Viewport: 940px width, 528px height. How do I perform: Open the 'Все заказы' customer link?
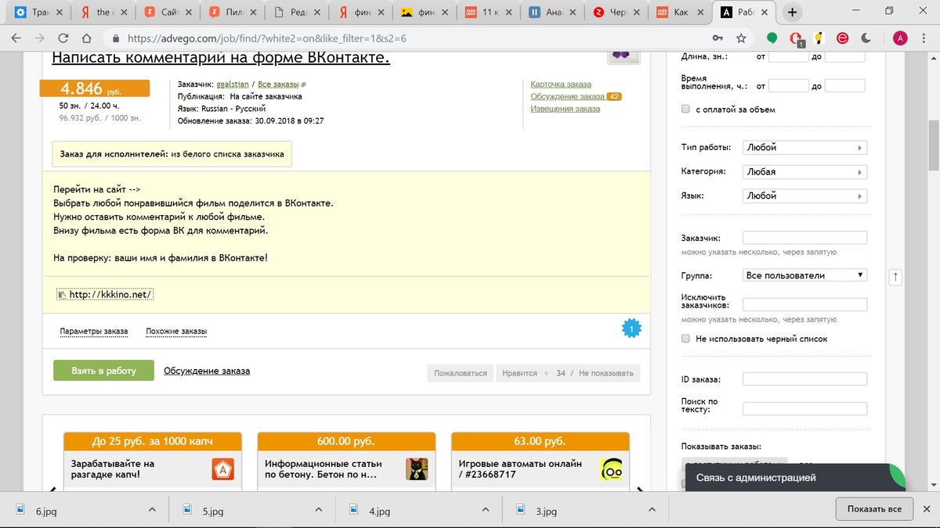point(279,84)
